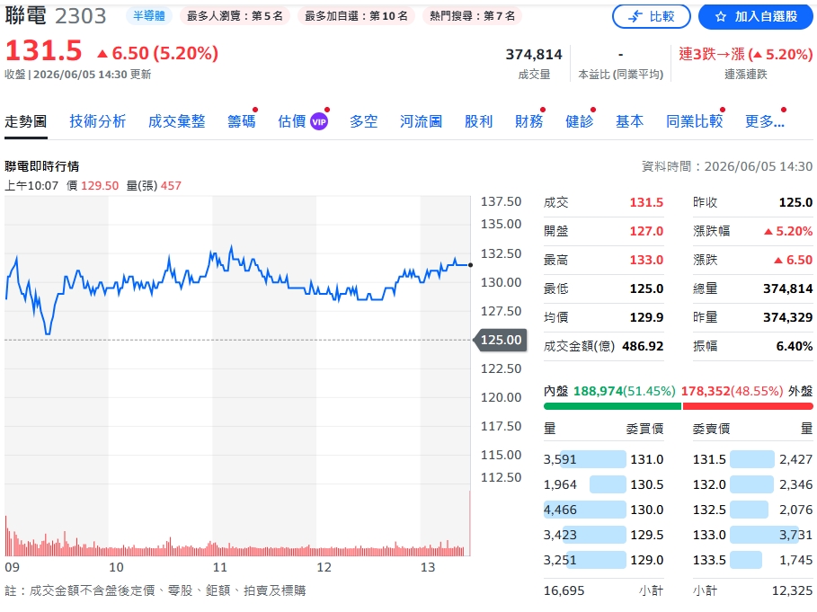Image resolution: width=817 pixels, height=612 pixels.
Task: Click the 均價 value 129.9
Action: coord(646,317)
